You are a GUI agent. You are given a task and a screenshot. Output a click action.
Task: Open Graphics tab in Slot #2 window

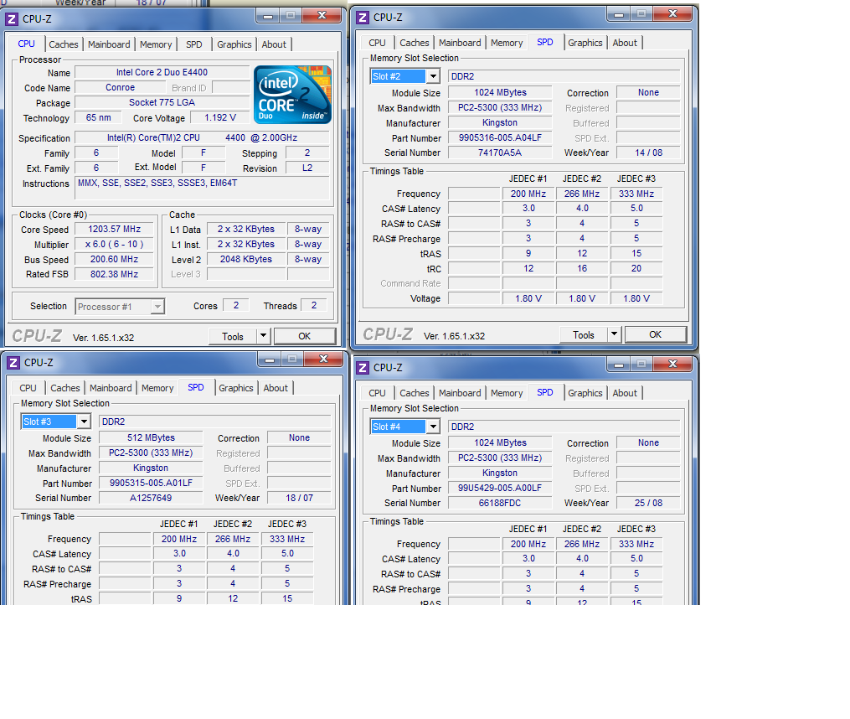click(585, 43)
